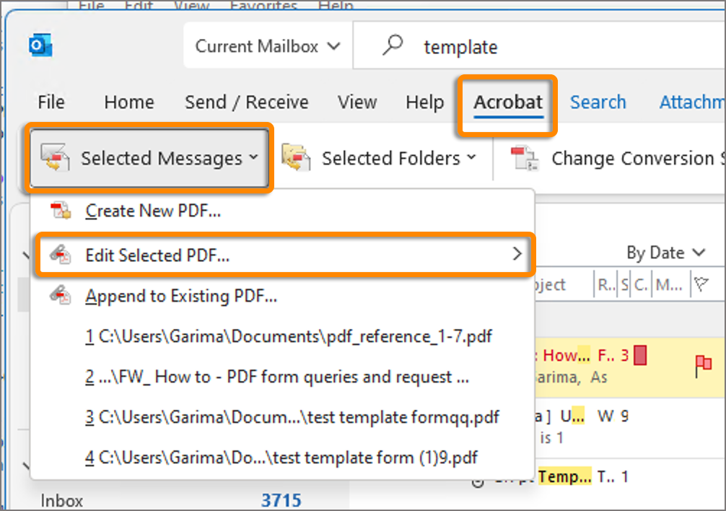
Task: Expand the Edit Selected PDF submenu
Action: pyautogui.click(x=517, y=253)
